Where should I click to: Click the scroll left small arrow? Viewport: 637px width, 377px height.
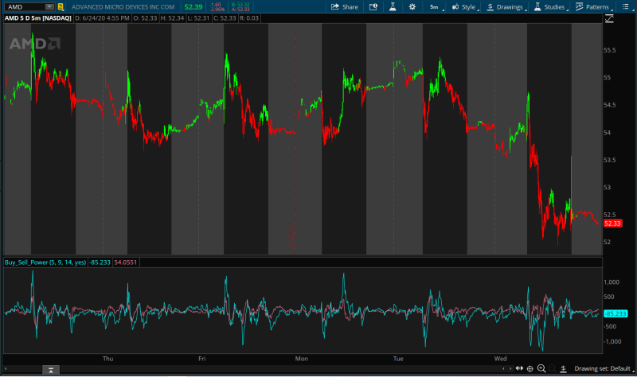pos(503,368)
